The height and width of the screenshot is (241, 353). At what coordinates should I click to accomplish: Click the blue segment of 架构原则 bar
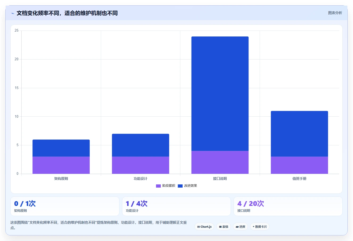point(61,148)
